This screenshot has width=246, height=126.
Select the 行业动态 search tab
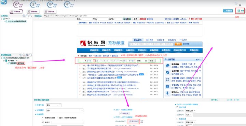point(183,40)
